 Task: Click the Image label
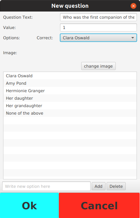(x=10, y=53)
